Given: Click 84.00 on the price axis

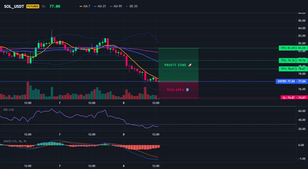Looking at the screenshot, I should tap(302, 28).
